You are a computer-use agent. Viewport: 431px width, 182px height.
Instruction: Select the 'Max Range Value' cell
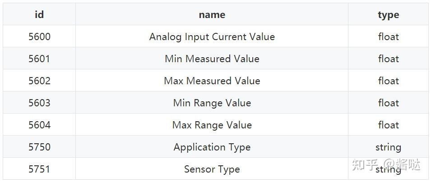(212, 125)
